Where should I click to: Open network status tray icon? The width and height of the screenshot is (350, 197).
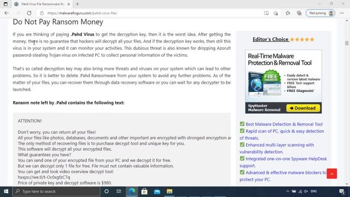tap(300, 191)
